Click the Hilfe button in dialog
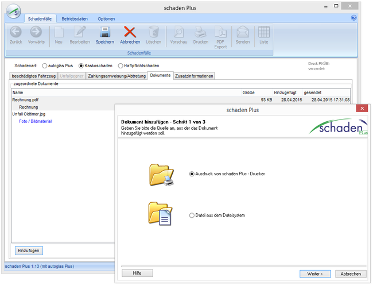373x285 pixels. [137, 274]
